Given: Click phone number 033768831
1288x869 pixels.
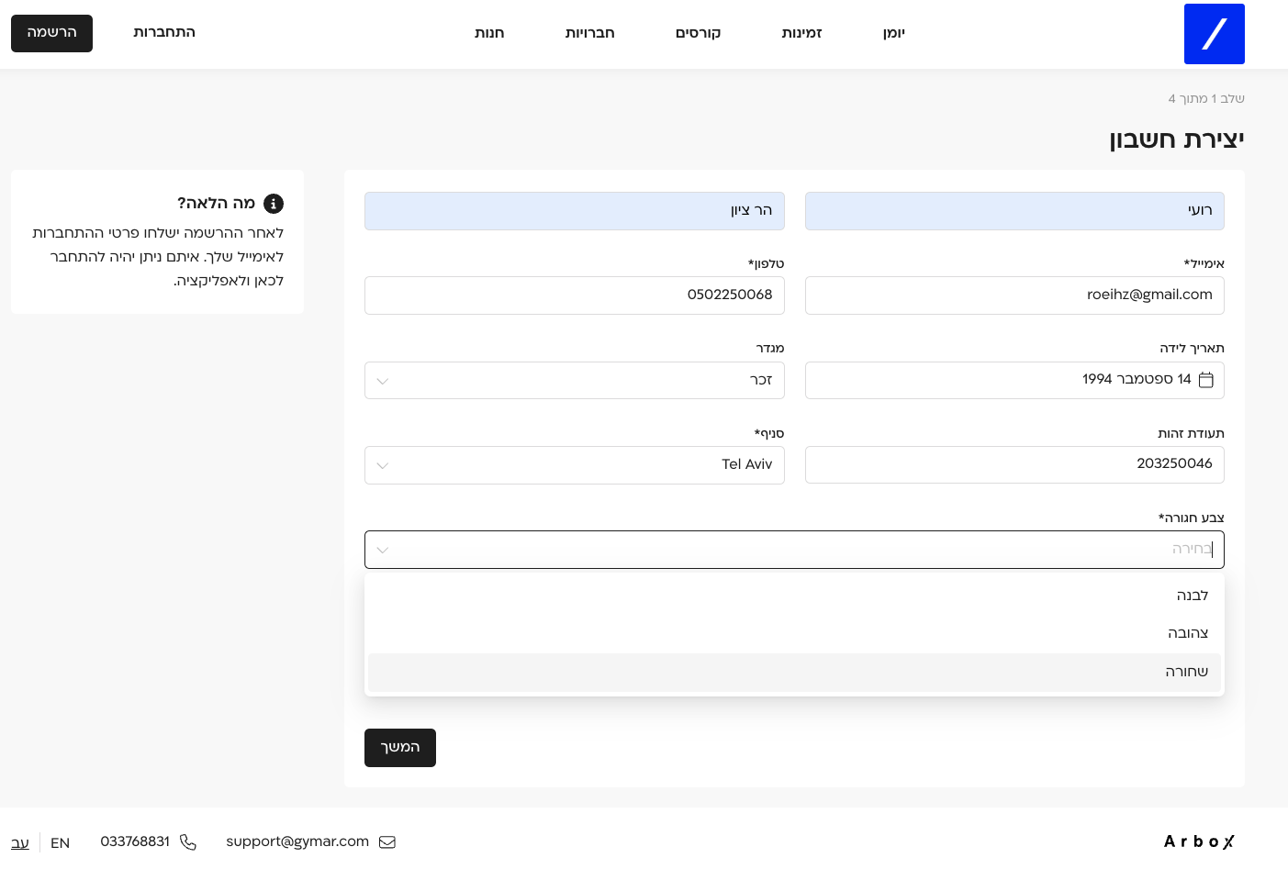Looking at the screenshot, I should [135, 841].
